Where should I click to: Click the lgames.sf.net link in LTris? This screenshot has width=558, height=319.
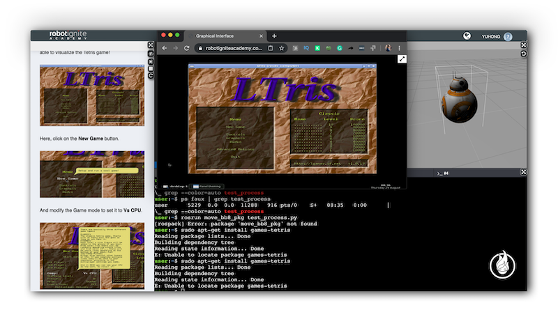pos(317,164)
